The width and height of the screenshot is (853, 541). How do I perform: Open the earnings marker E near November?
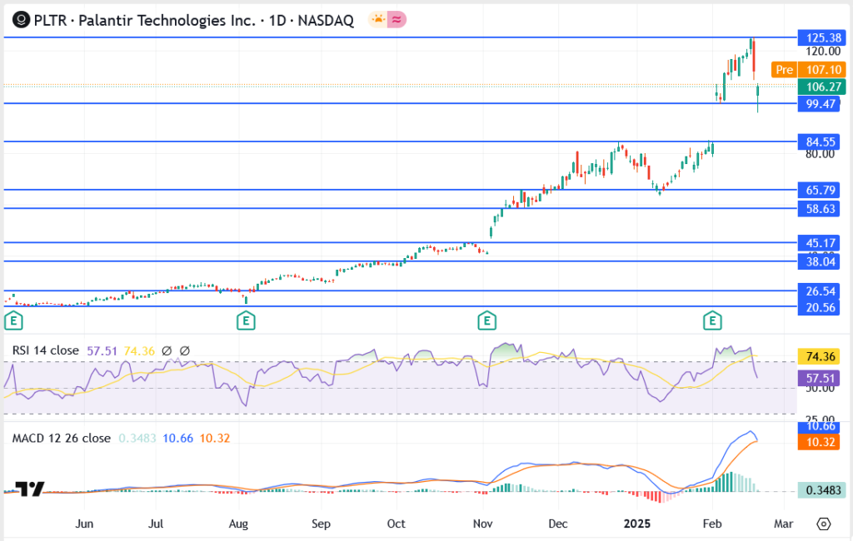coord(486,320)
